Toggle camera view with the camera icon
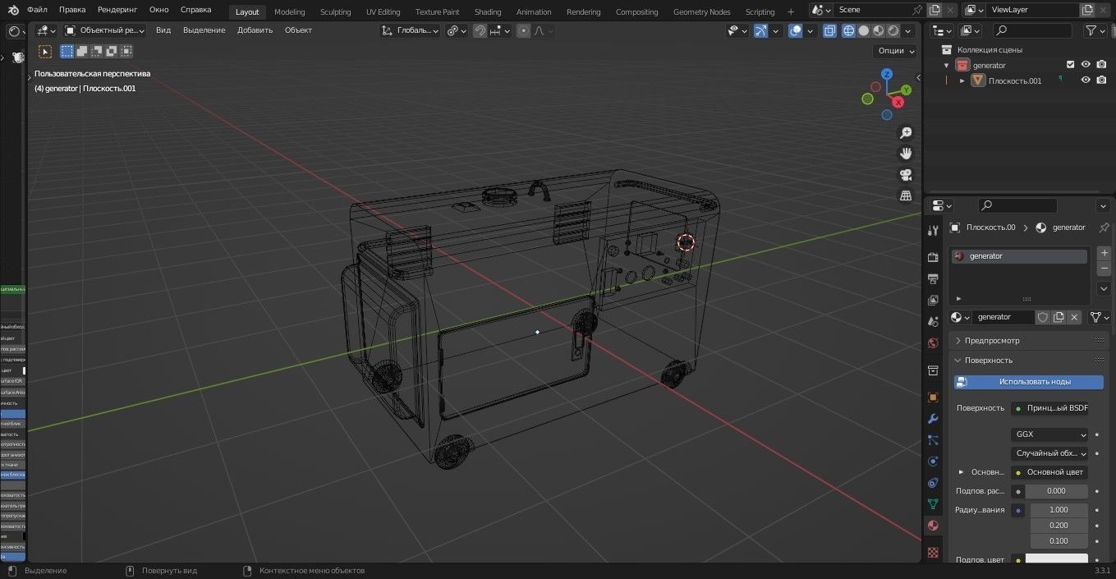Image resolution: width=1116 pixels, height=579 pixels. [x=906, y=175]
